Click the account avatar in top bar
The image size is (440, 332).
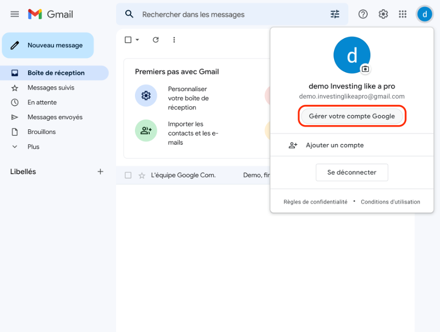pyautogui.click(x=425, y=14)
